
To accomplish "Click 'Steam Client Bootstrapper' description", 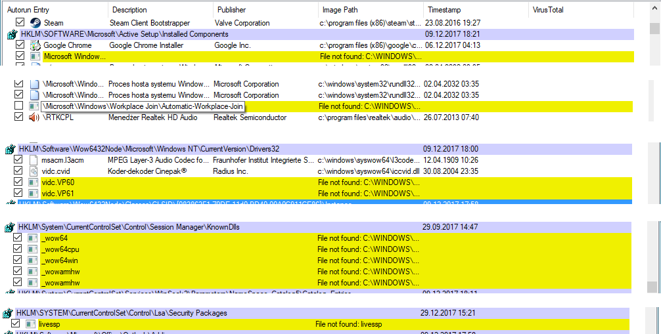I will (150, 23).
